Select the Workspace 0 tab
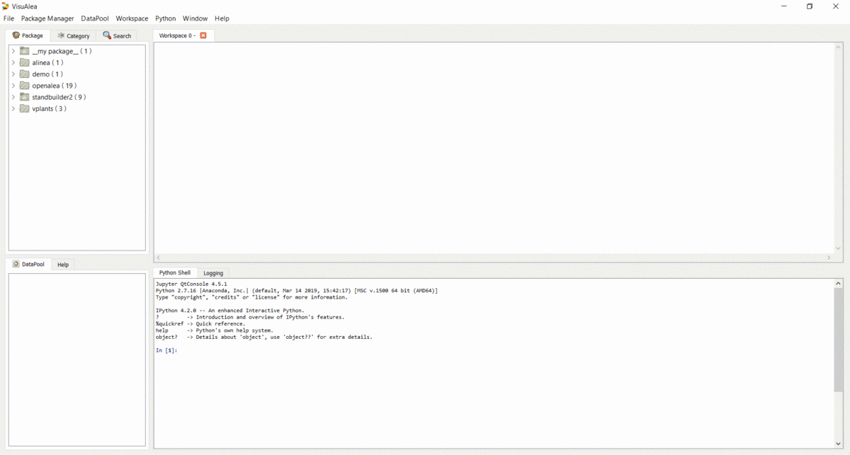 pos(183,35)
